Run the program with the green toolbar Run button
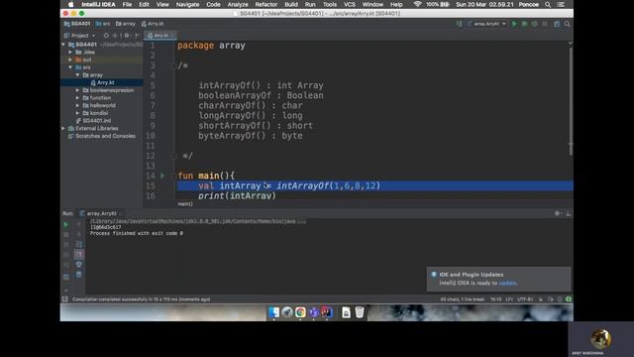This screenshot has height=357, width=634. [x=514, y=24]
